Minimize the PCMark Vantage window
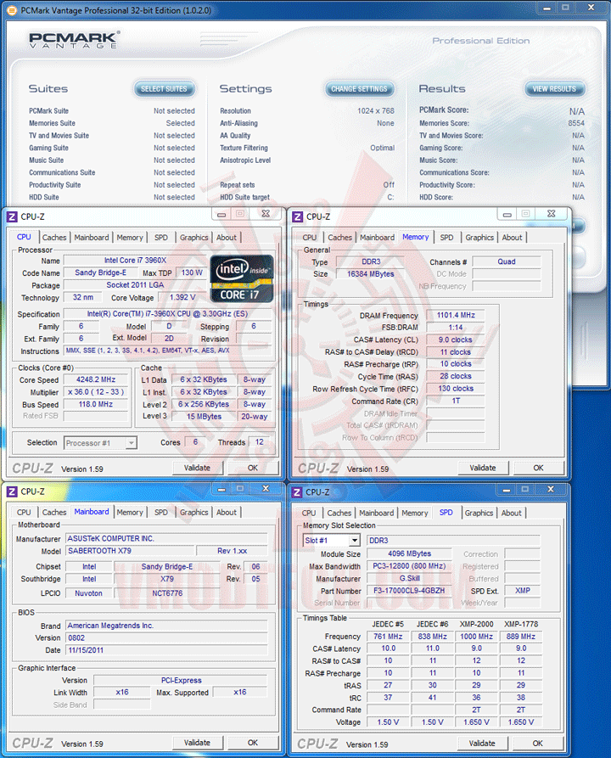Image resolution: width=611 pixels, height=758 pixels. (547, 8)
